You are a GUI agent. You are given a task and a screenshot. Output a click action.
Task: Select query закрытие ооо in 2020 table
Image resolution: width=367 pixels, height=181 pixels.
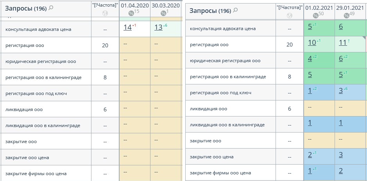[21, 142]
